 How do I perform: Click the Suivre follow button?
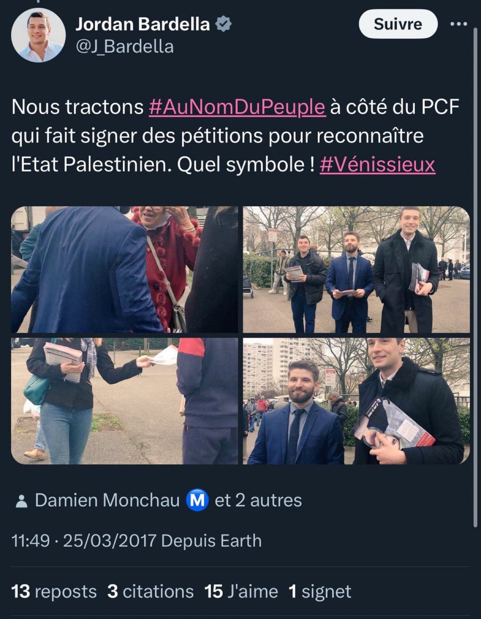pyautogui.click(x=398, y=24)
